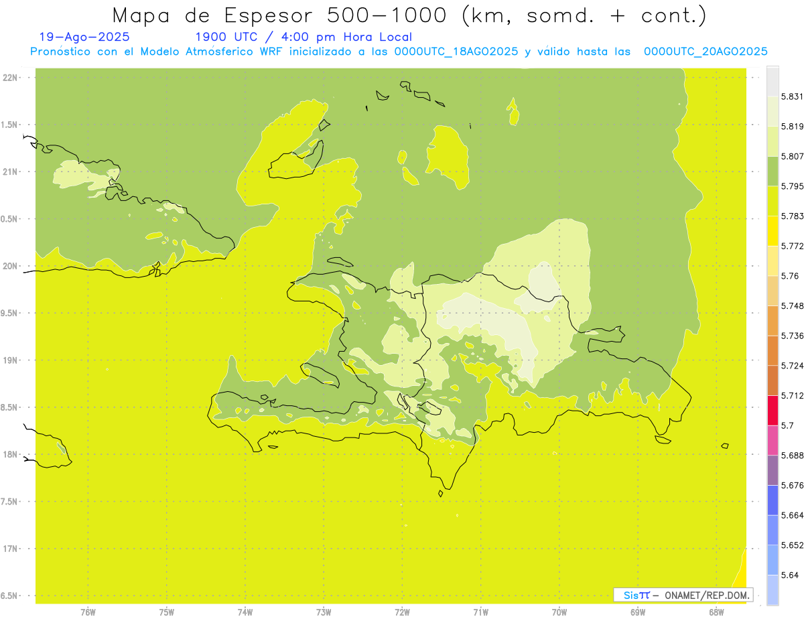Click the color bar value '5.783'
The height and width of the screenshot is (621, 804).
tap(793, 216)
